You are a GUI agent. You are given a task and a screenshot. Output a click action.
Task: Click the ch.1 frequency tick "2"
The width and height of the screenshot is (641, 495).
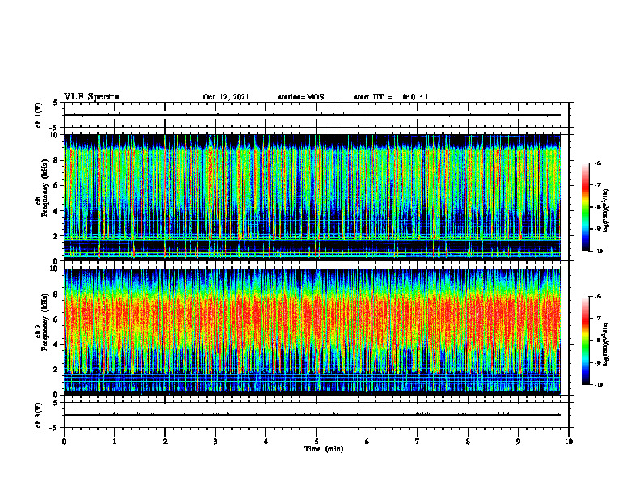click(x=57, y=236)
